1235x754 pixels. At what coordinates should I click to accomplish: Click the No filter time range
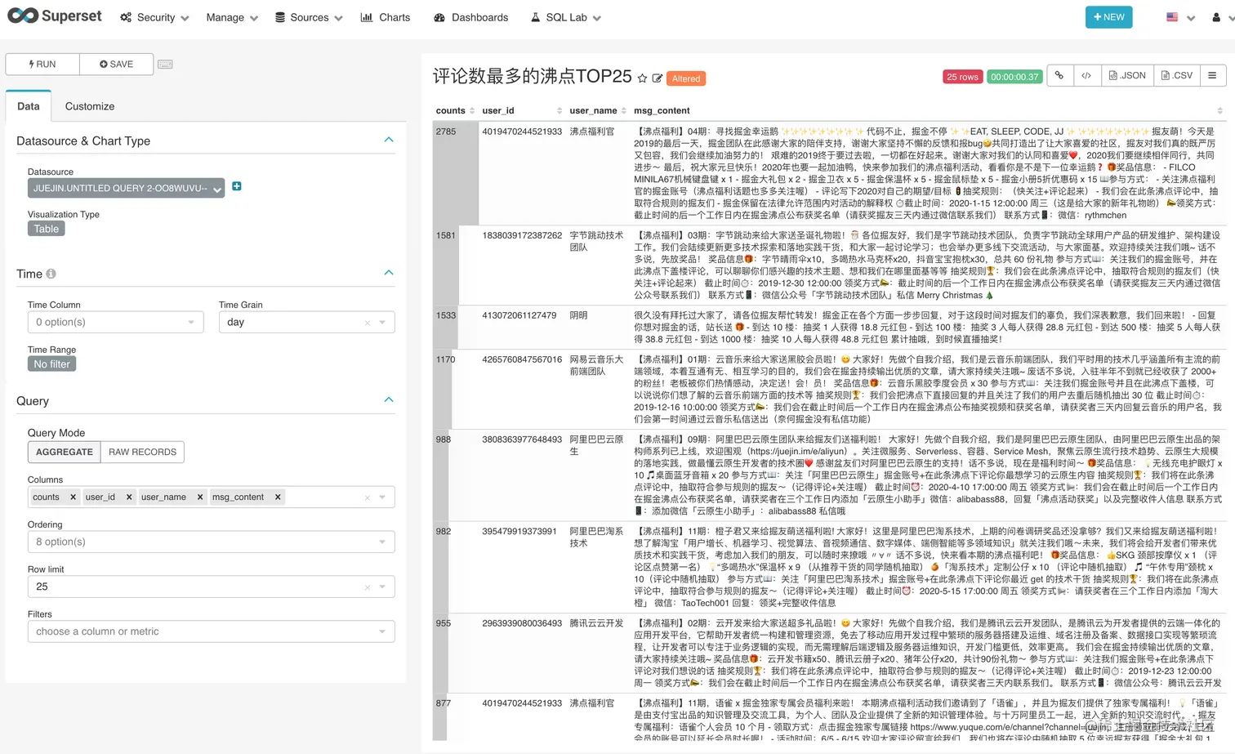[51, 364]
